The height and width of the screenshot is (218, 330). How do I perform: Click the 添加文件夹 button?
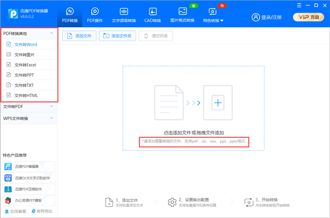pyautogui.click(x=117, y=36)
